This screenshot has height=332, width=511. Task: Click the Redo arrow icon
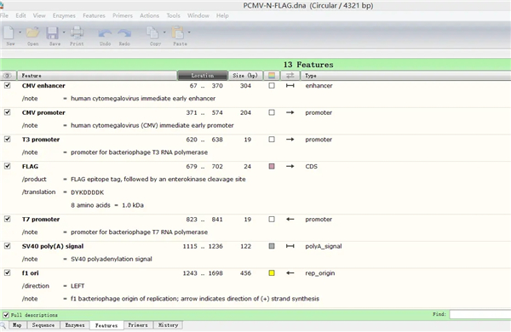(124, 33)
